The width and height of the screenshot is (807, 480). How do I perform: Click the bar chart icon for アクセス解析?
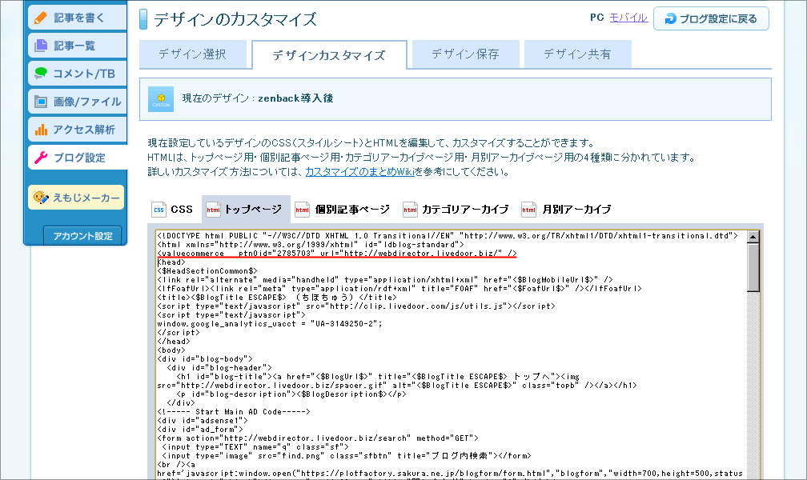click(x=41, y=130)
